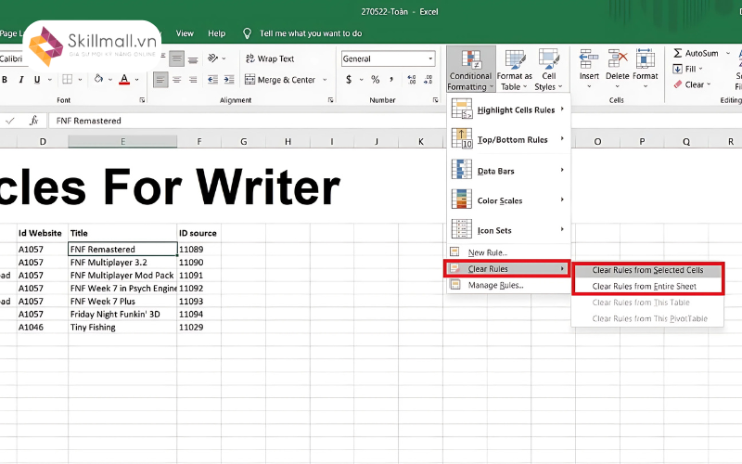Apply the red Font Color

tap(124, 79)
